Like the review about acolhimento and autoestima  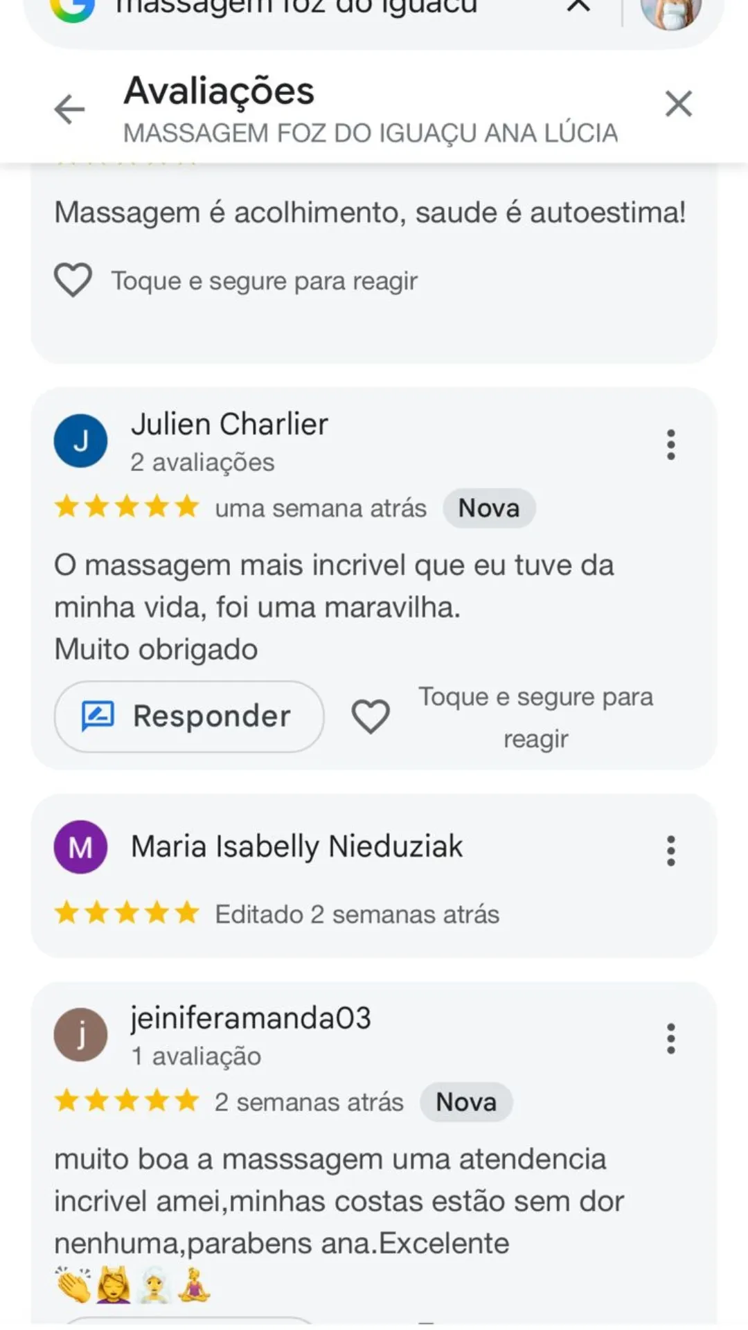click(x=73, y=281)
